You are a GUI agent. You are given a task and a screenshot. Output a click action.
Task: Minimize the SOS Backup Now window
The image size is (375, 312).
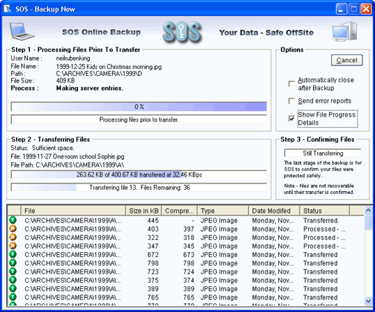342,9
